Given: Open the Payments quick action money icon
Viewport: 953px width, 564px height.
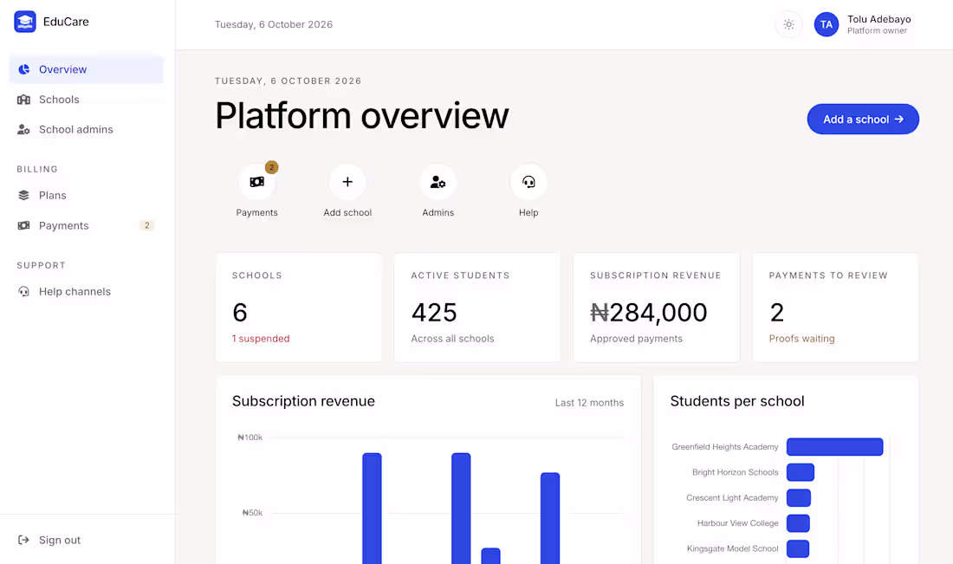Looking at the screenshot, I should [256, 182].
